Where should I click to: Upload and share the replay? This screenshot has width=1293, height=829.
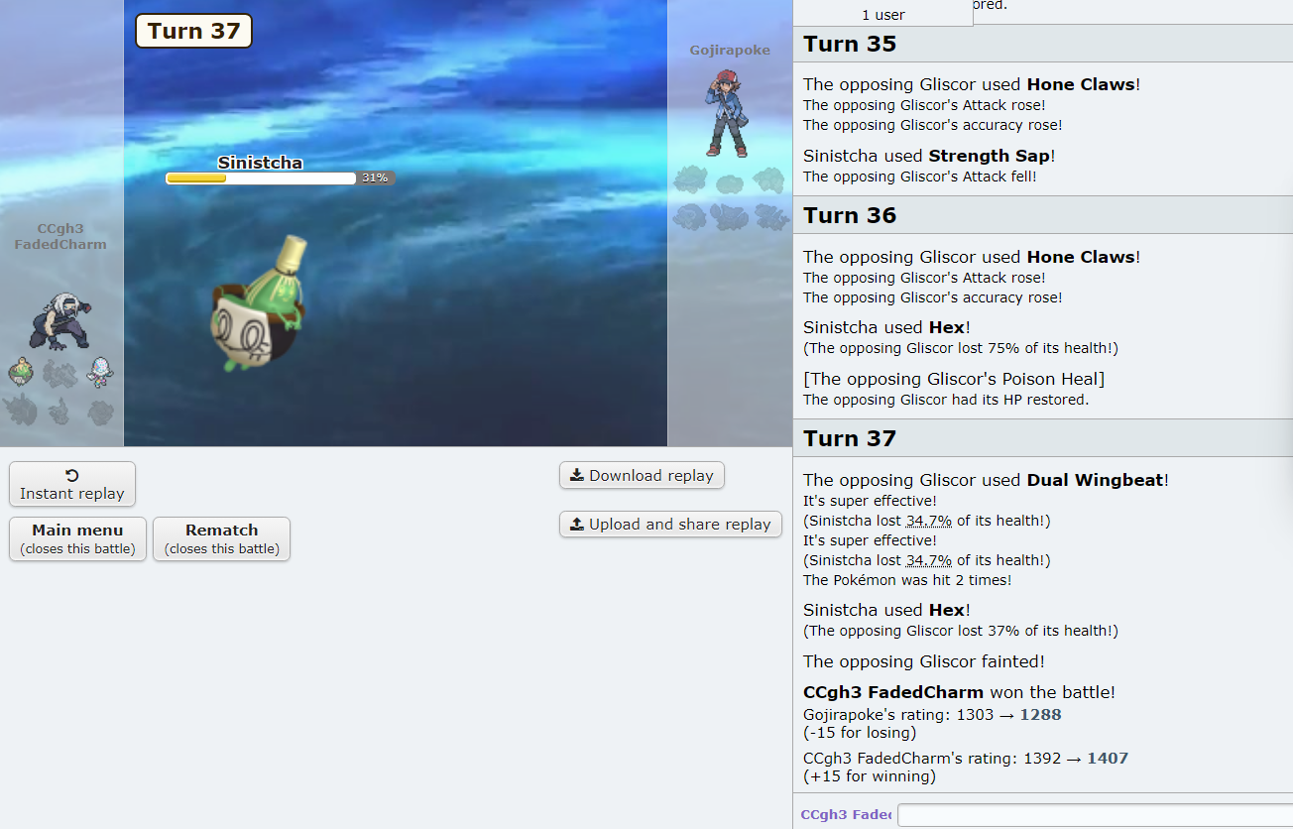tap(670, 524)
